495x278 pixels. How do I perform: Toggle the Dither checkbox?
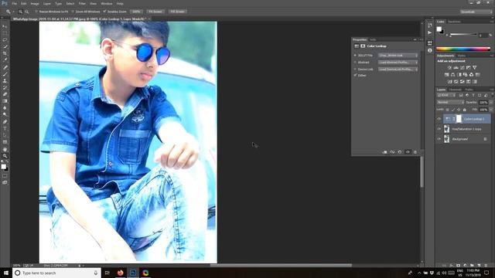point(355,76)
